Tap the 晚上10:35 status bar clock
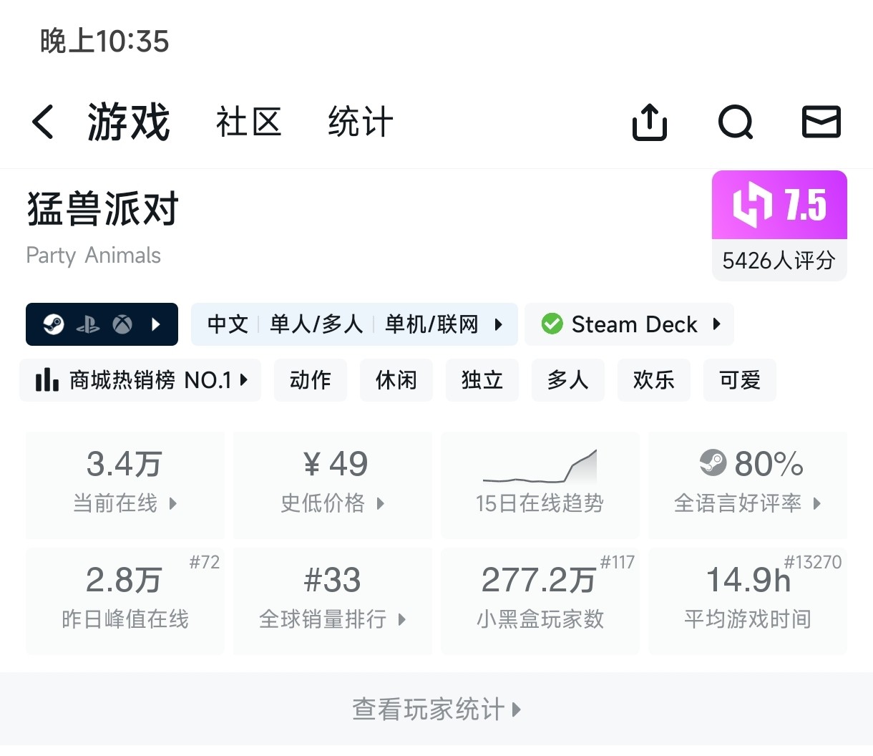The width and height of the screenshot is (873, 756). tap(104, 41)
